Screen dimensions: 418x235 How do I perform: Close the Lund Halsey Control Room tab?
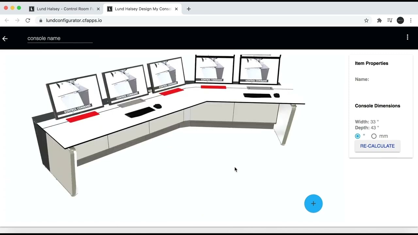click(98, 9)
